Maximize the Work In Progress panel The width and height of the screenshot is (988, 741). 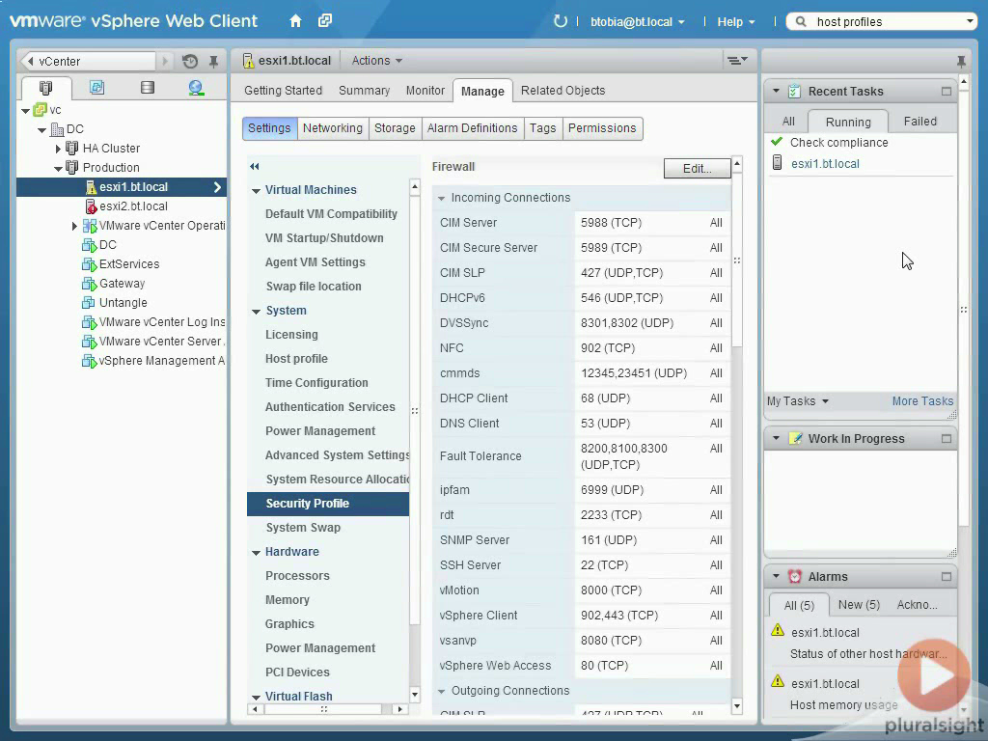(x=947, y=439)
